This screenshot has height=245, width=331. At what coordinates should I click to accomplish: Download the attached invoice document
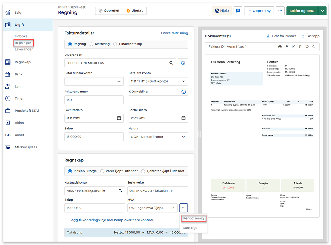(x=287, y=47)
